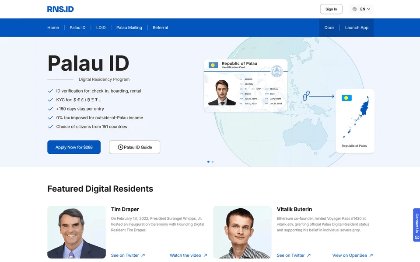This screenshot has height=262, width=420.
Task: Click Tim Draper's photo
Action: (x=77, y=232)
